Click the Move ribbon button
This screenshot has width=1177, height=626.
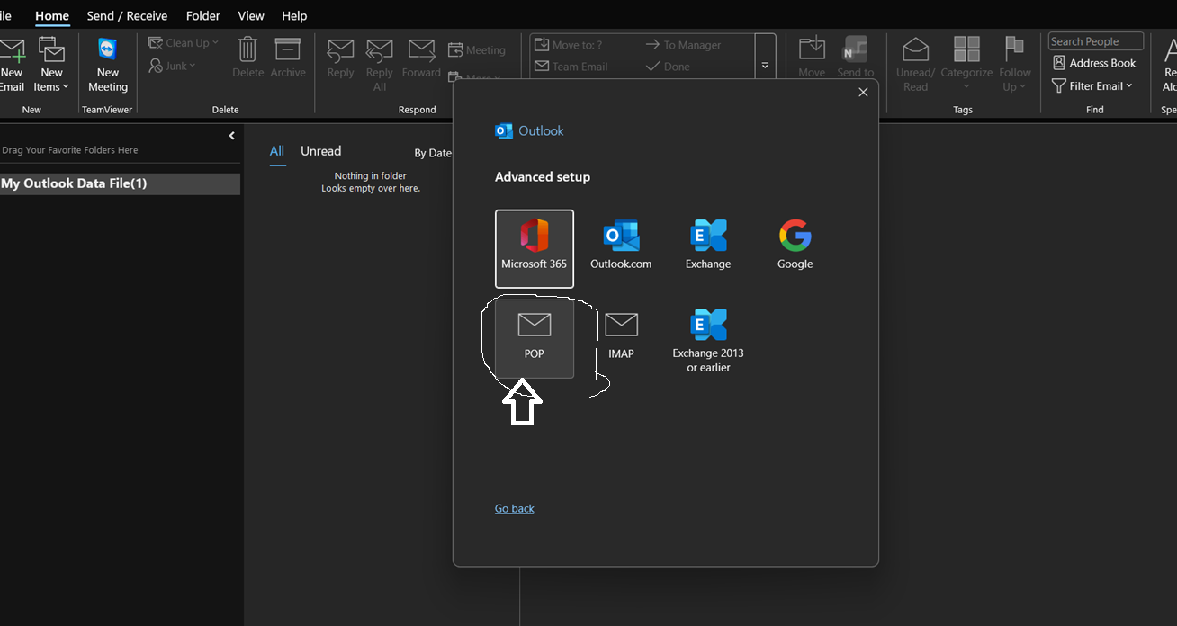(812, 58)
